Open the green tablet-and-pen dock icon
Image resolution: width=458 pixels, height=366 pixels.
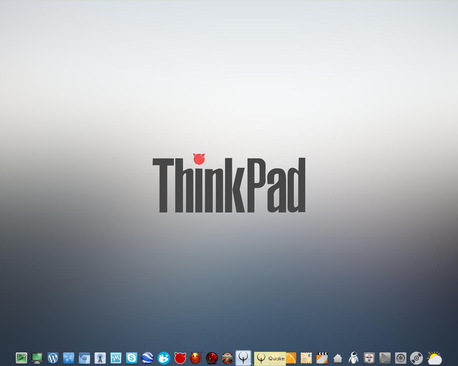[x=21, y=358]
